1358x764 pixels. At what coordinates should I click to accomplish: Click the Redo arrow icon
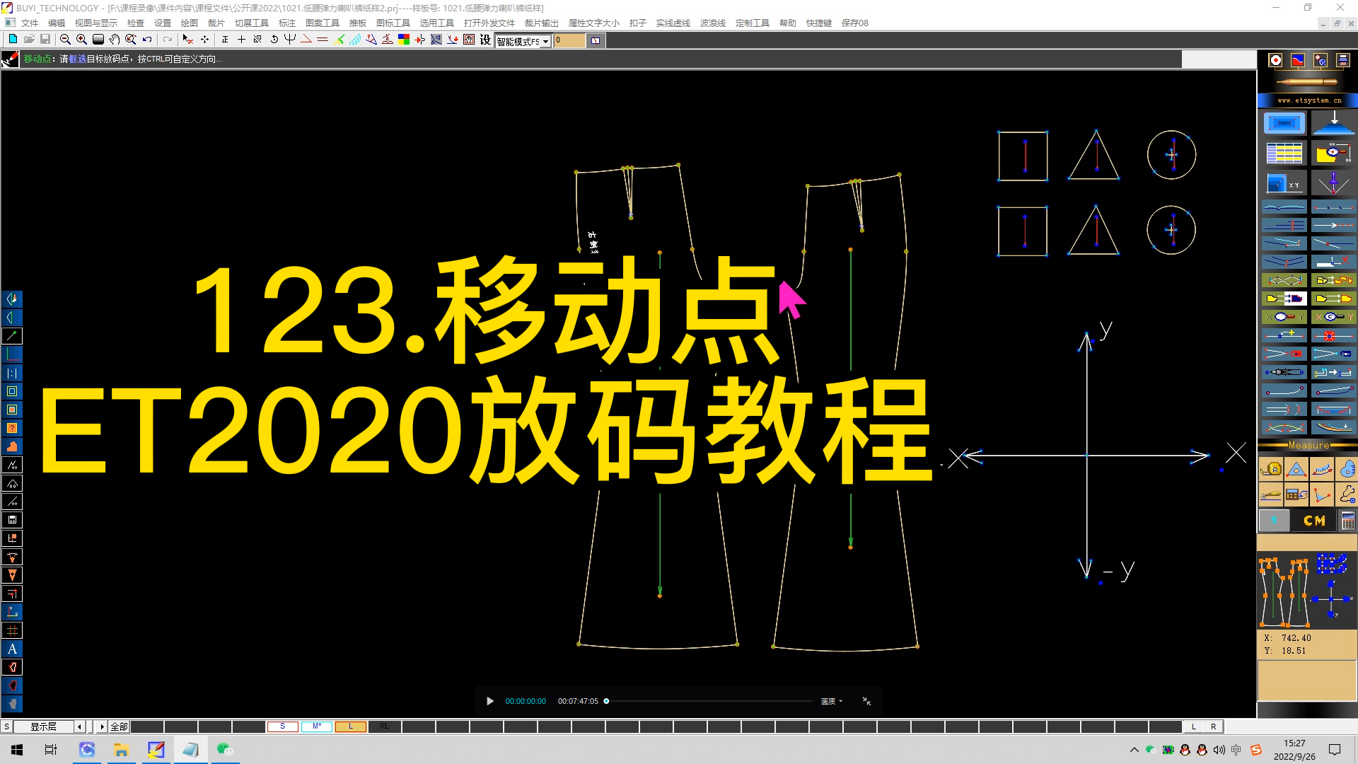(x=168, y=40)
